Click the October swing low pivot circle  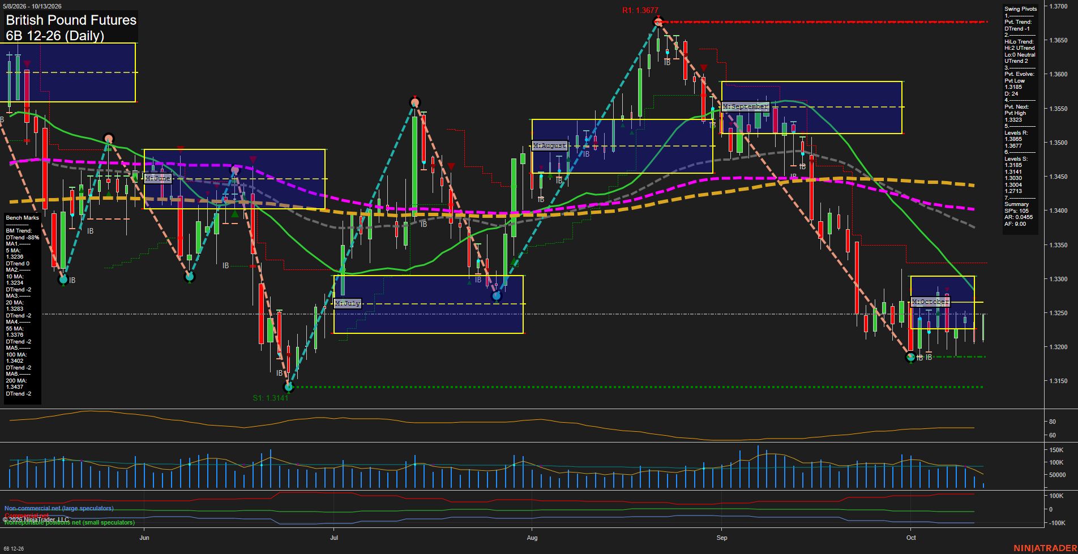(911, 357)
